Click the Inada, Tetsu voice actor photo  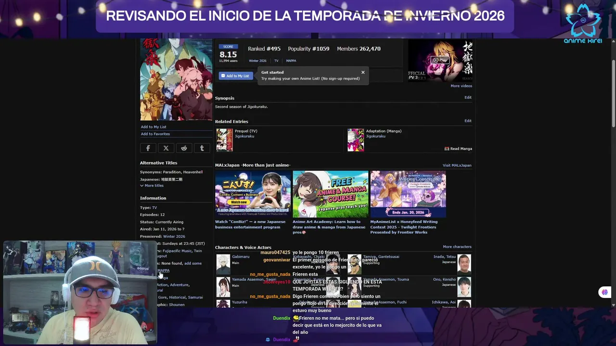pos(464,264)
